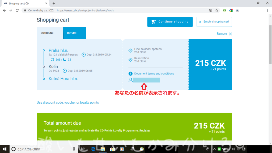The height and width of the screenshot is (153, 272).
Task: Click the blue B extension icon
Action: pyautogui.click(x=237, y=10)
